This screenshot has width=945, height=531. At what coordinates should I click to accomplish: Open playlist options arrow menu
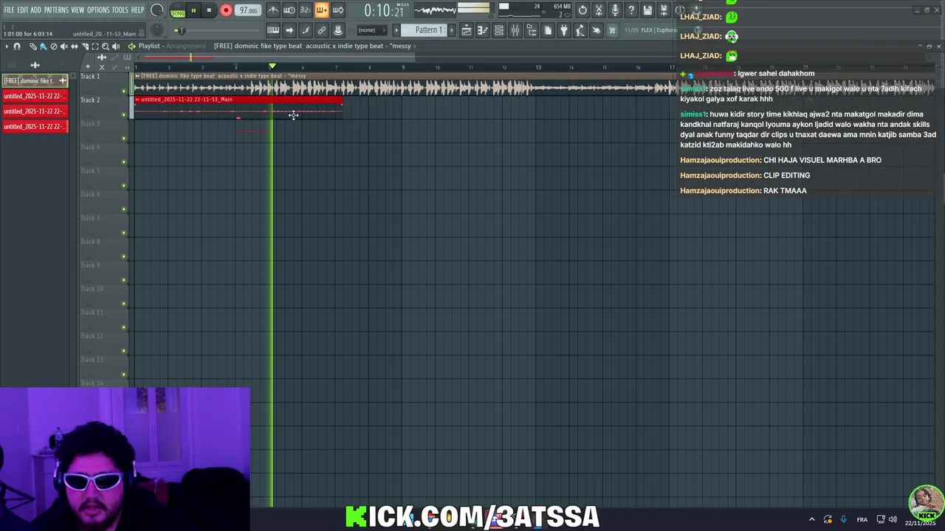(7, 46)
